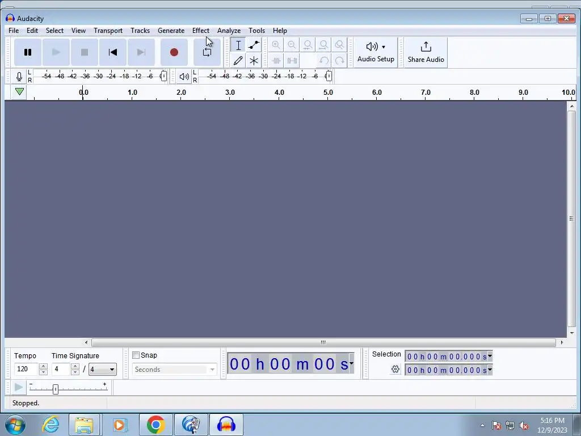Click the Zoom In icon
The height and width of the screenshot is (436, 581).
pyautogui.click(x=276, y=45)
